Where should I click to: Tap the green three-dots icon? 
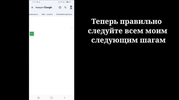pyautogui.click(x=32, y=34)
